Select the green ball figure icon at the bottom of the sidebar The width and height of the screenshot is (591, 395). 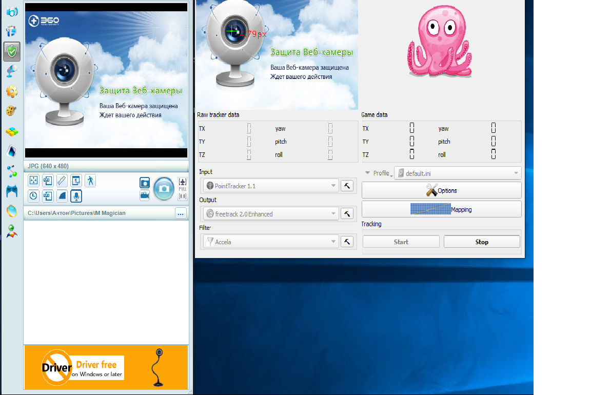pyautogui.click(x=12, y=231)
